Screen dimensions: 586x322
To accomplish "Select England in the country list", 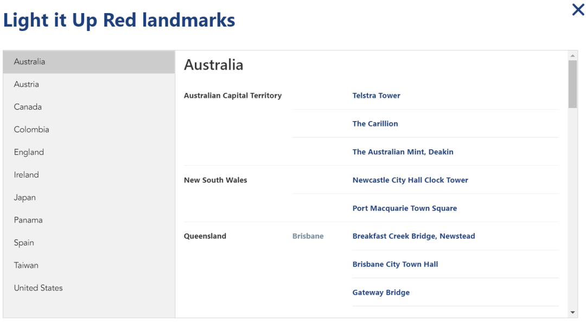I will pyautogui.click(x=89, y=152).
